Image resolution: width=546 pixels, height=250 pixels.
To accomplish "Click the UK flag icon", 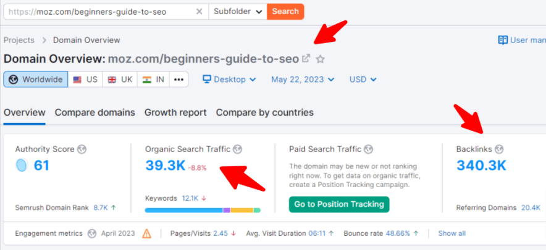I will 112,79.
